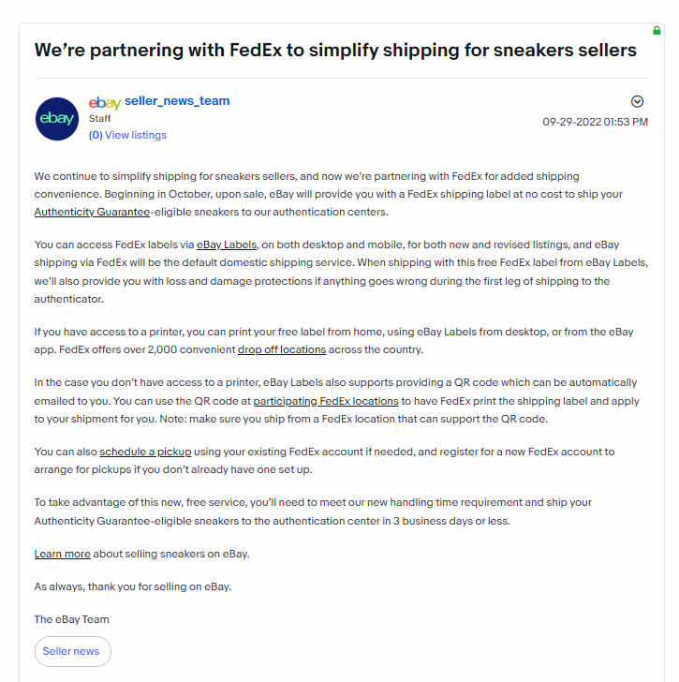The width and height of the screenshot is (679, 682).
Task: Click the (0) feedback score
Action: click(96, 135)
